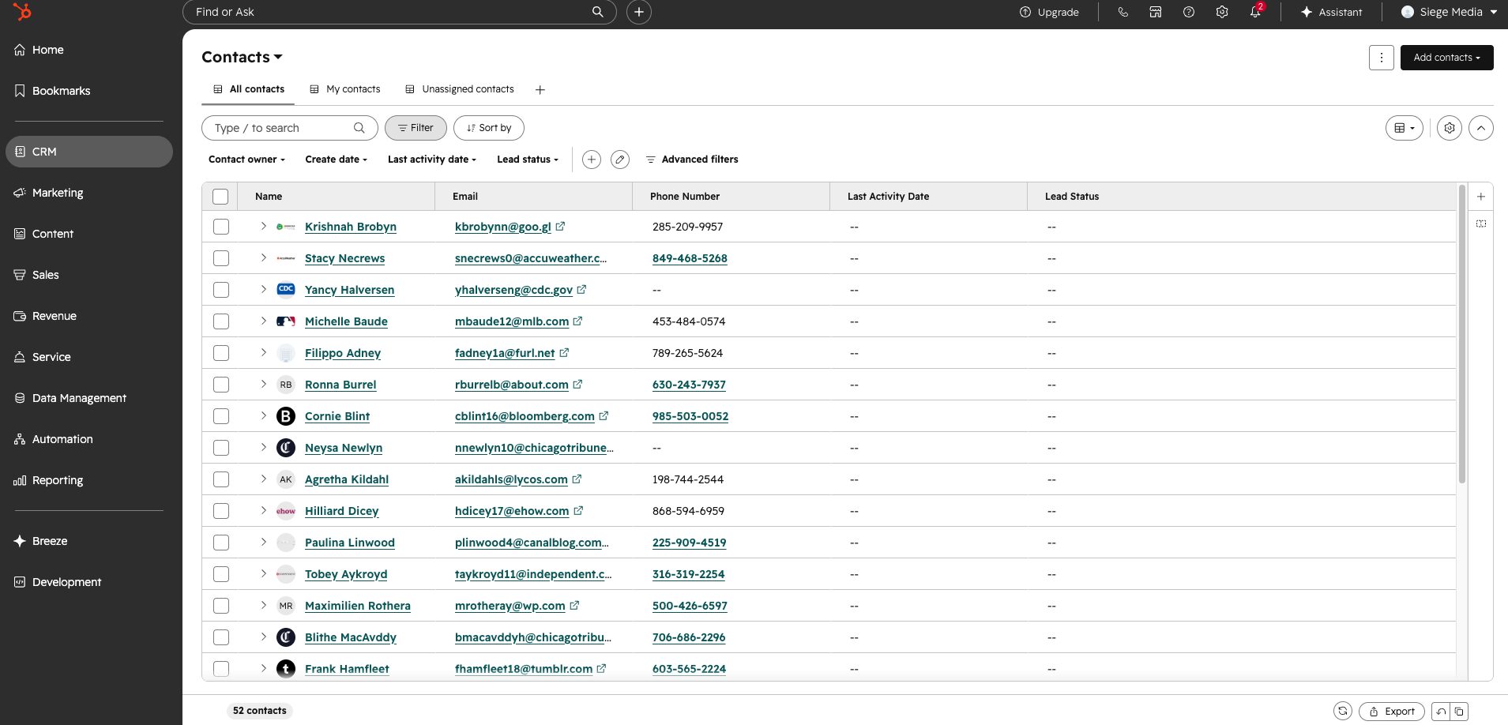Collapse the filter bar with the up chevron

(x=1481, y=128)
